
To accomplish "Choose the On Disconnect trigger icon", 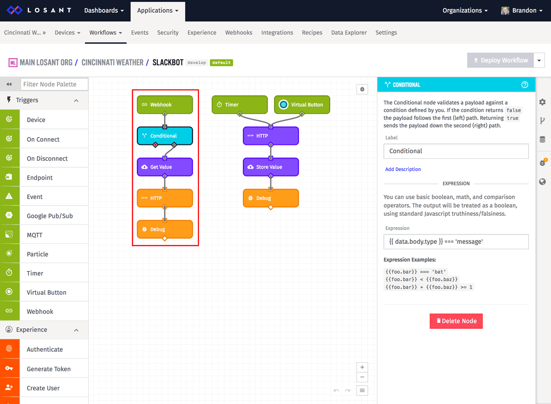I will tap(9, 158).
